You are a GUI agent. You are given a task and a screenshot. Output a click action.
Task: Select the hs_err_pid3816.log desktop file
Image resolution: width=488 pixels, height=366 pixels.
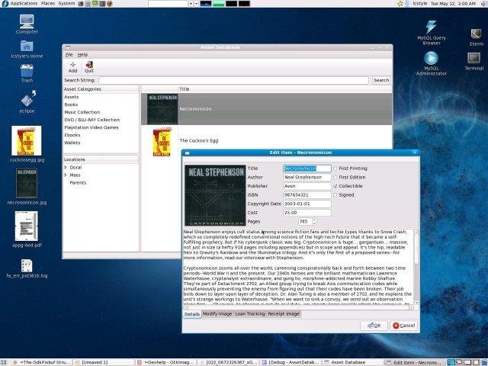[27, 265]
